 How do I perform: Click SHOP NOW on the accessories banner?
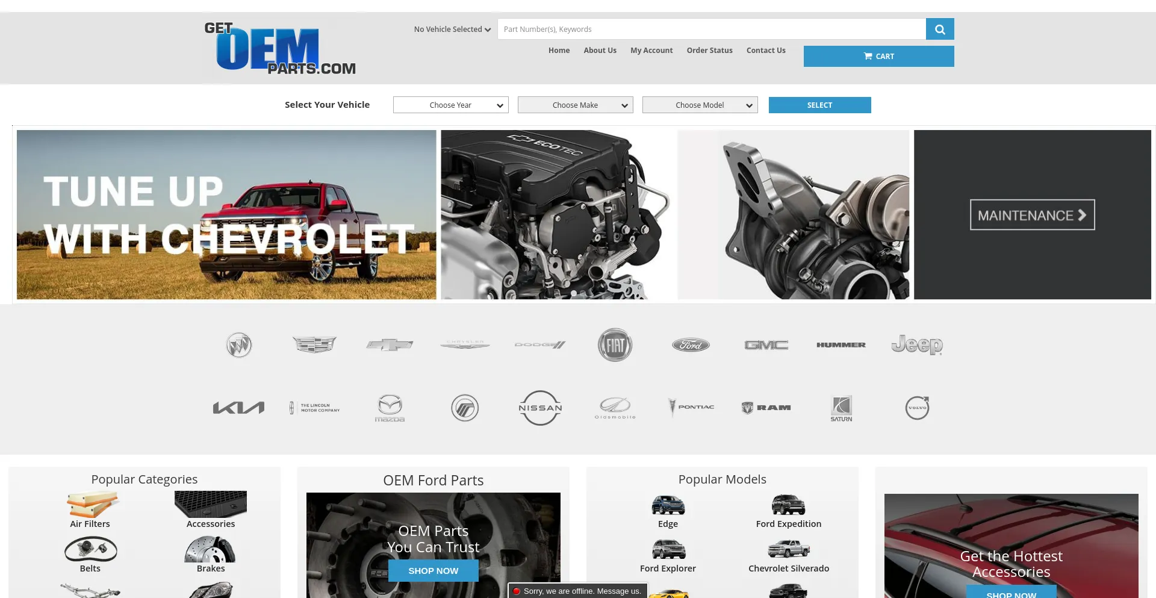coord(1011,593)
